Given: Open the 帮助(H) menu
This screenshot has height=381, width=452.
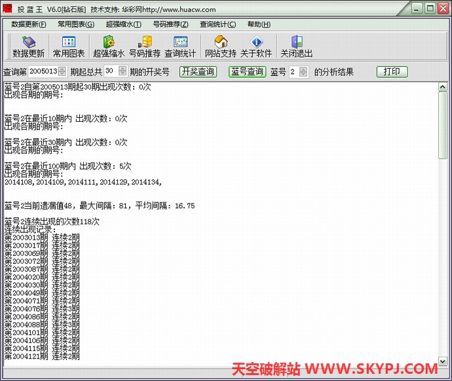Looking at the screenshot, I should (x=258, y=24).
